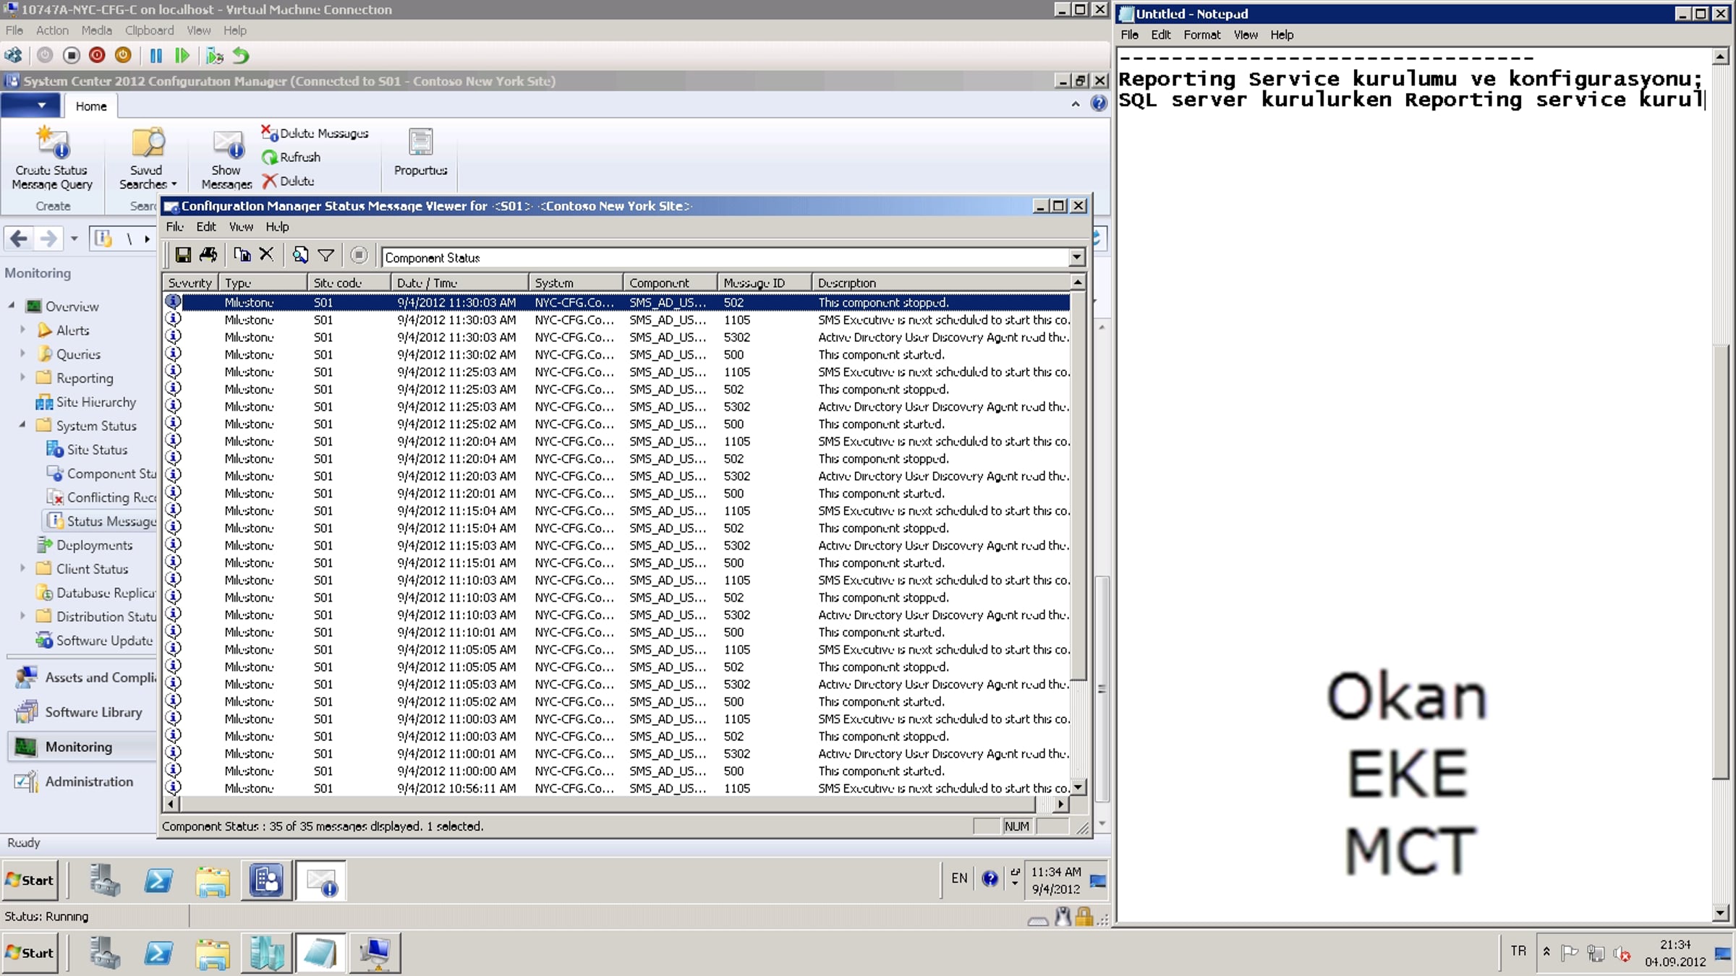Open Edit menu in Status Message Viewer
Viewport: 1736px width, 976px height.
coord(206,227)
